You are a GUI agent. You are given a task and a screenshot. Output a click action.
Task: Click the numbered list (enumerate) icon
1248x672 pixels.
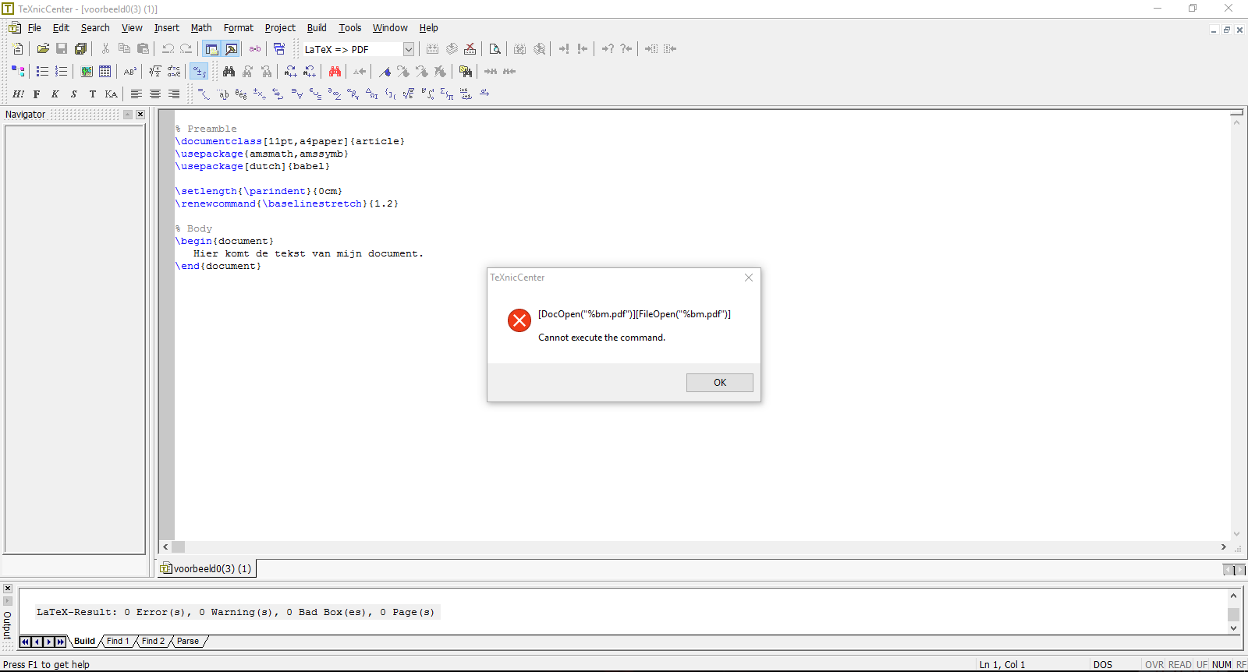(x=62, y=71)
